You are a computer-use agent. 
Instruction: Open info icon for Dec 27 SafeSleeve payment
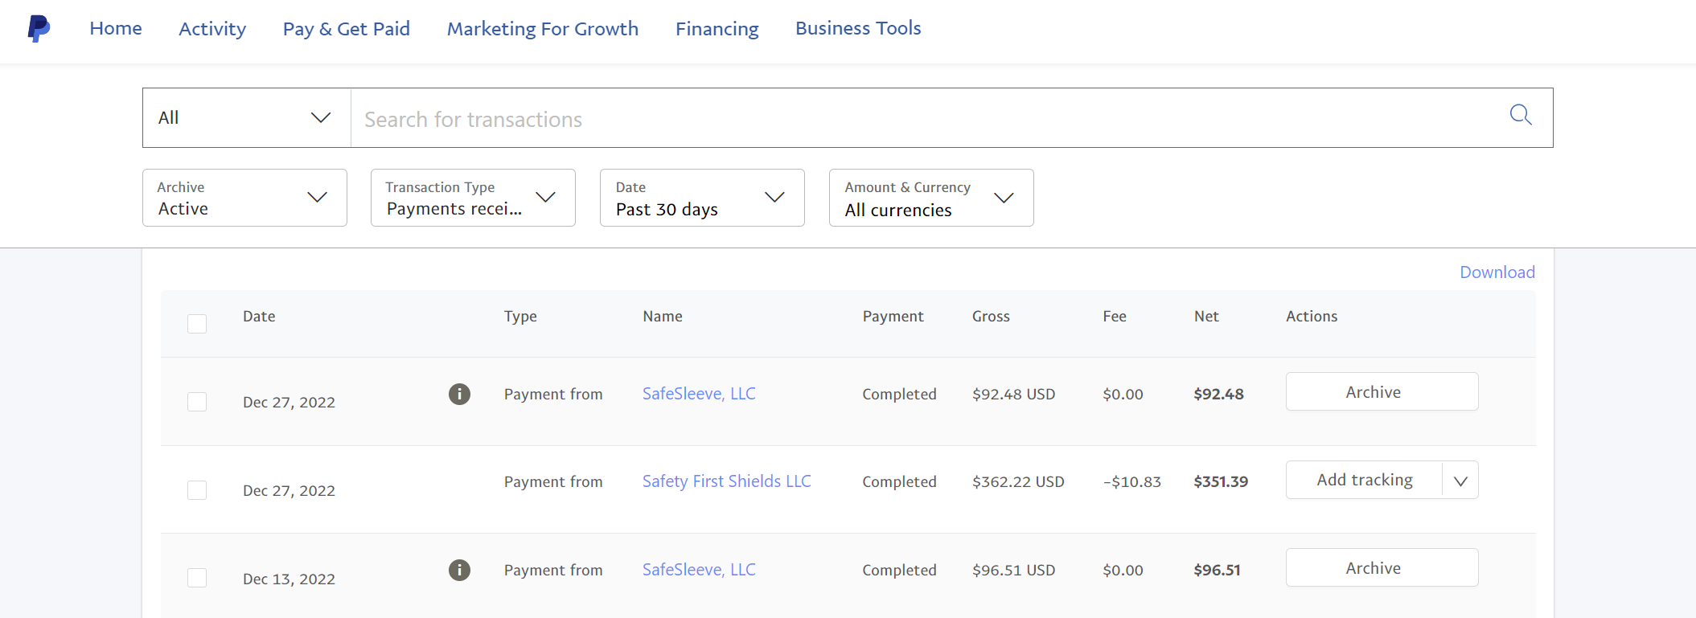pyautogui.click(x=459, y=394)
